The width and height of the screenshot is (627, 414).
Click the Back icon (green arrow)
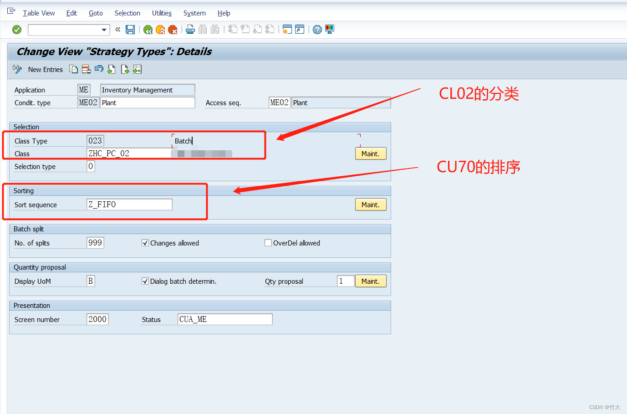coord(148,29)
